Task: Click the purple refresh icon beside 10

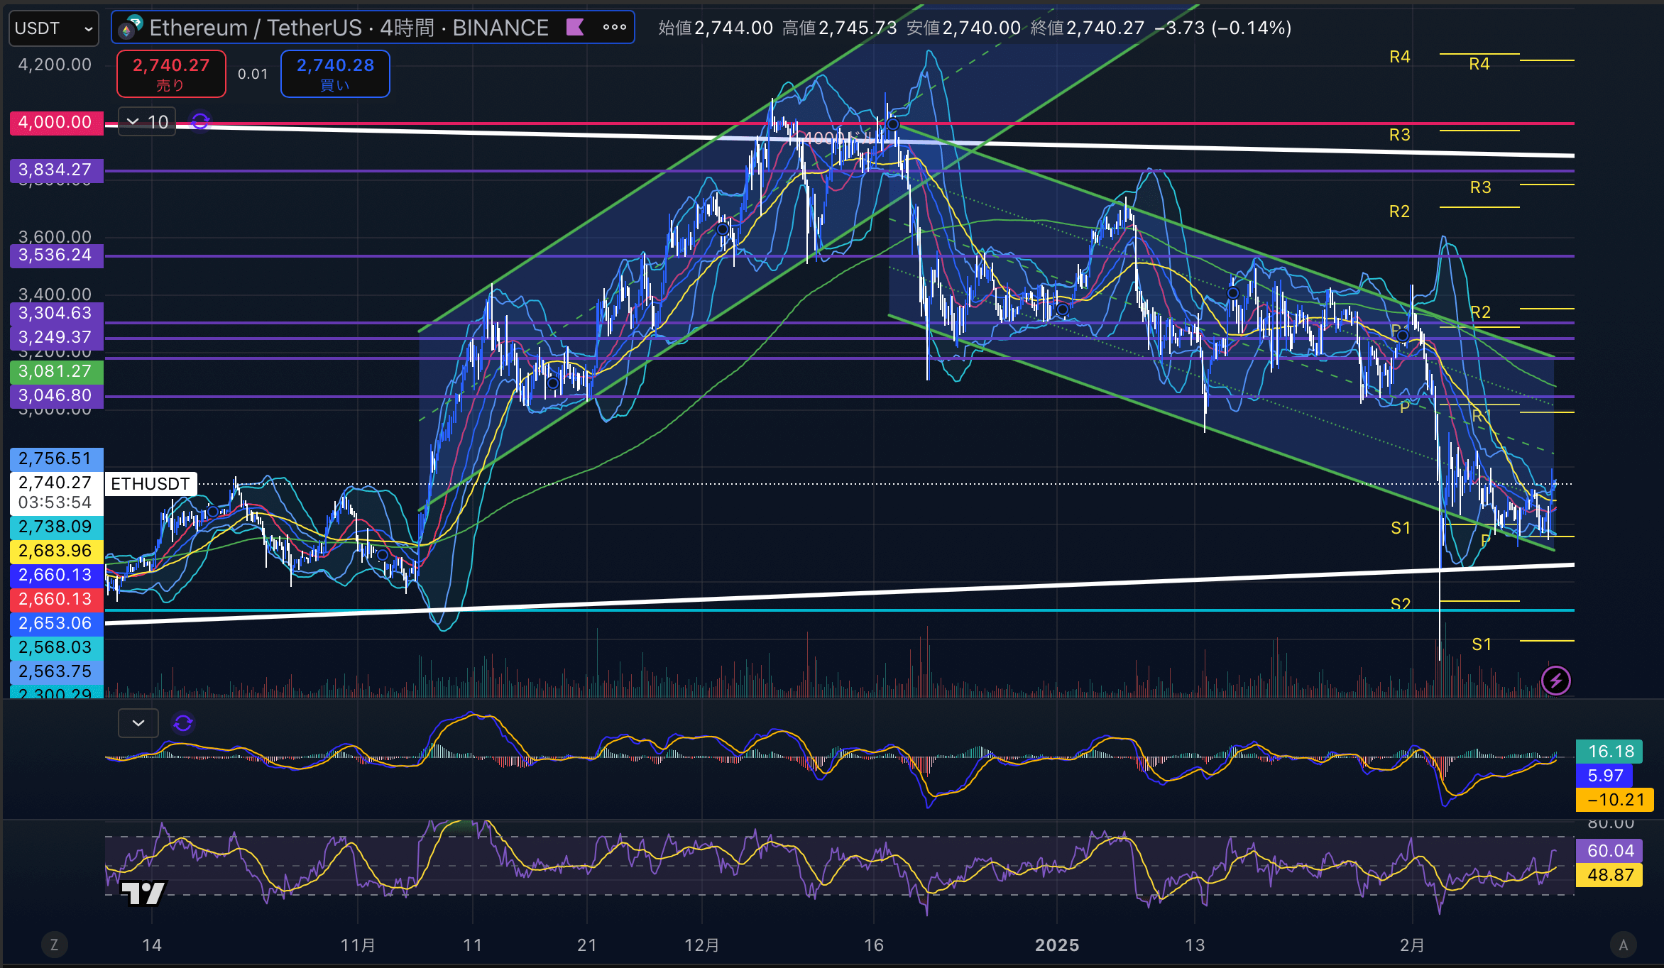Action: click(201, 122)
